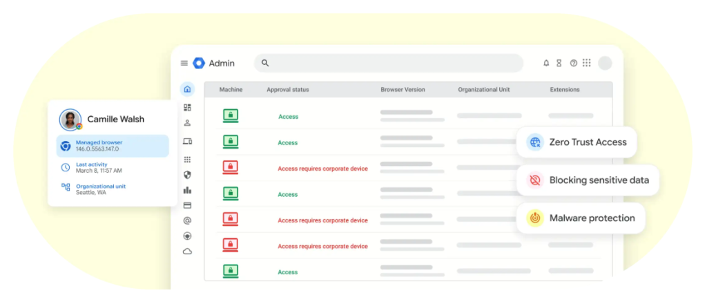Open the Billing card icon in sidebar

(188, 205)
